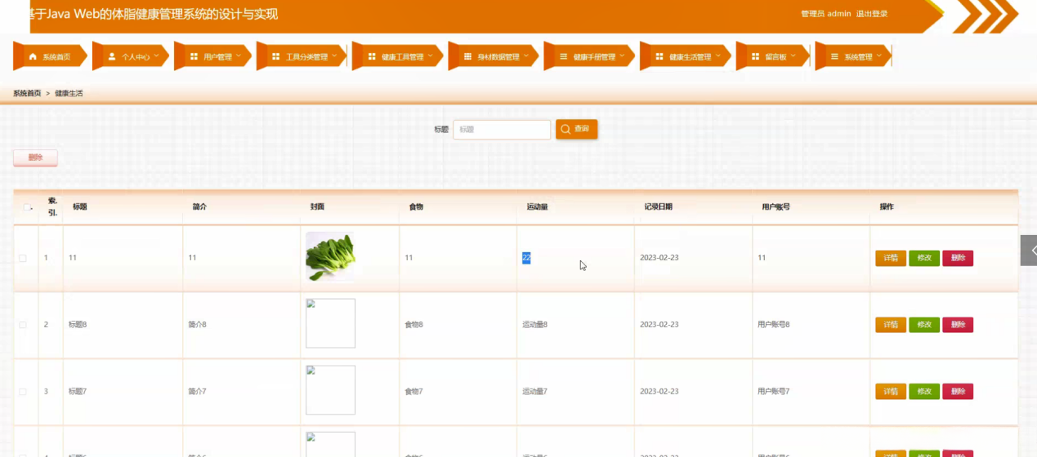This screenshot has width=1037, height=457.
Task: Click the 用户账号7 cell
Action: 773,392
